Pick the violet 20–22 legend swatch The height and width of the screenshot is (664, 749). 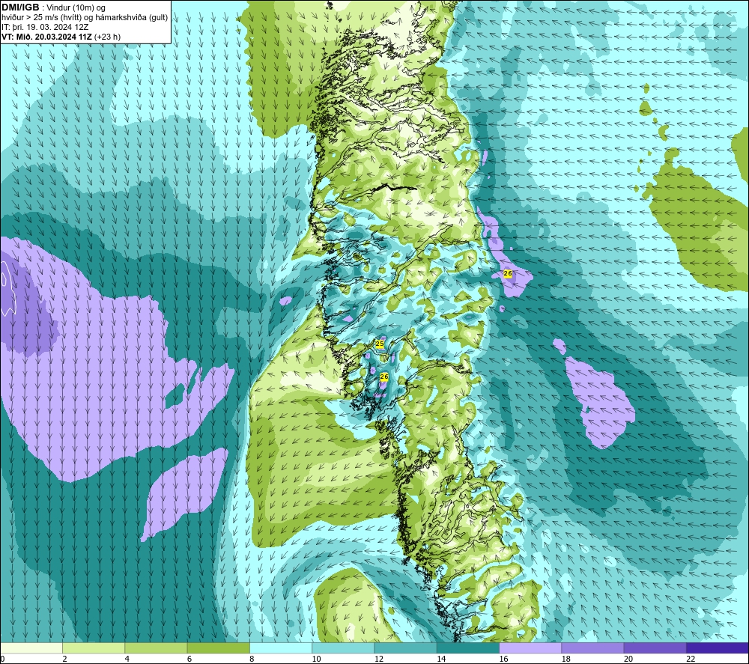(x=655, y=648)
